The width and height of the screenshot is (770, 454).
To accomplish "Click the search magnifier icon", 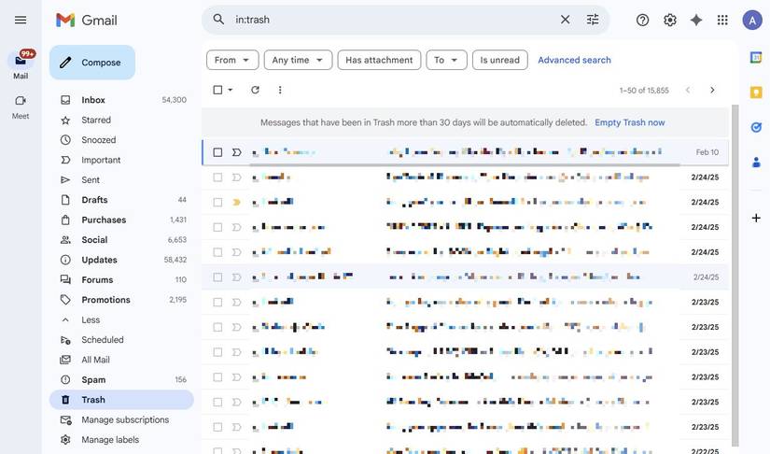I will coord(218,20).
